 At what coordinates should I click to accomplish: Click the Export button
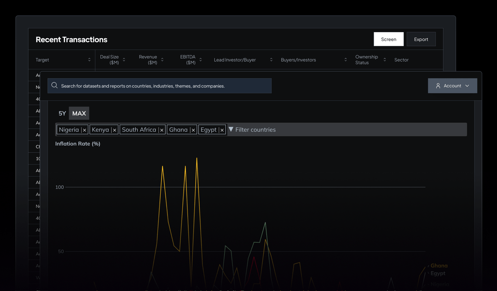pos(421,39)
